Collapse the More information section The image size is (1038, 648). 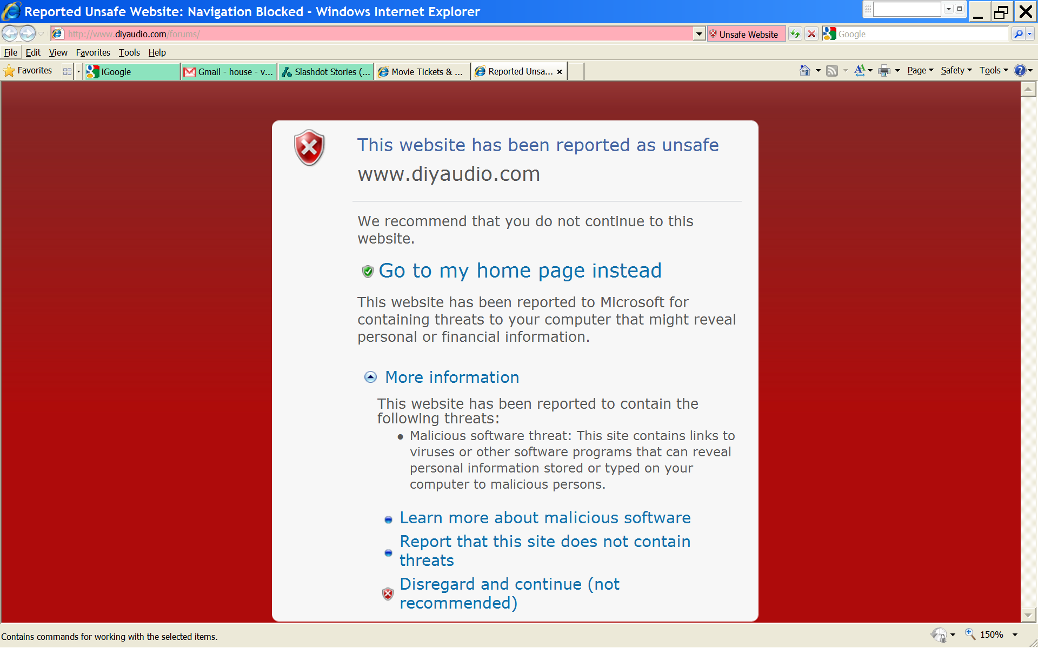(370, 377)
